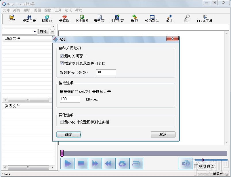Open the 播放 menu
This screenshot has width=231, height=177.
pos(27,10)
